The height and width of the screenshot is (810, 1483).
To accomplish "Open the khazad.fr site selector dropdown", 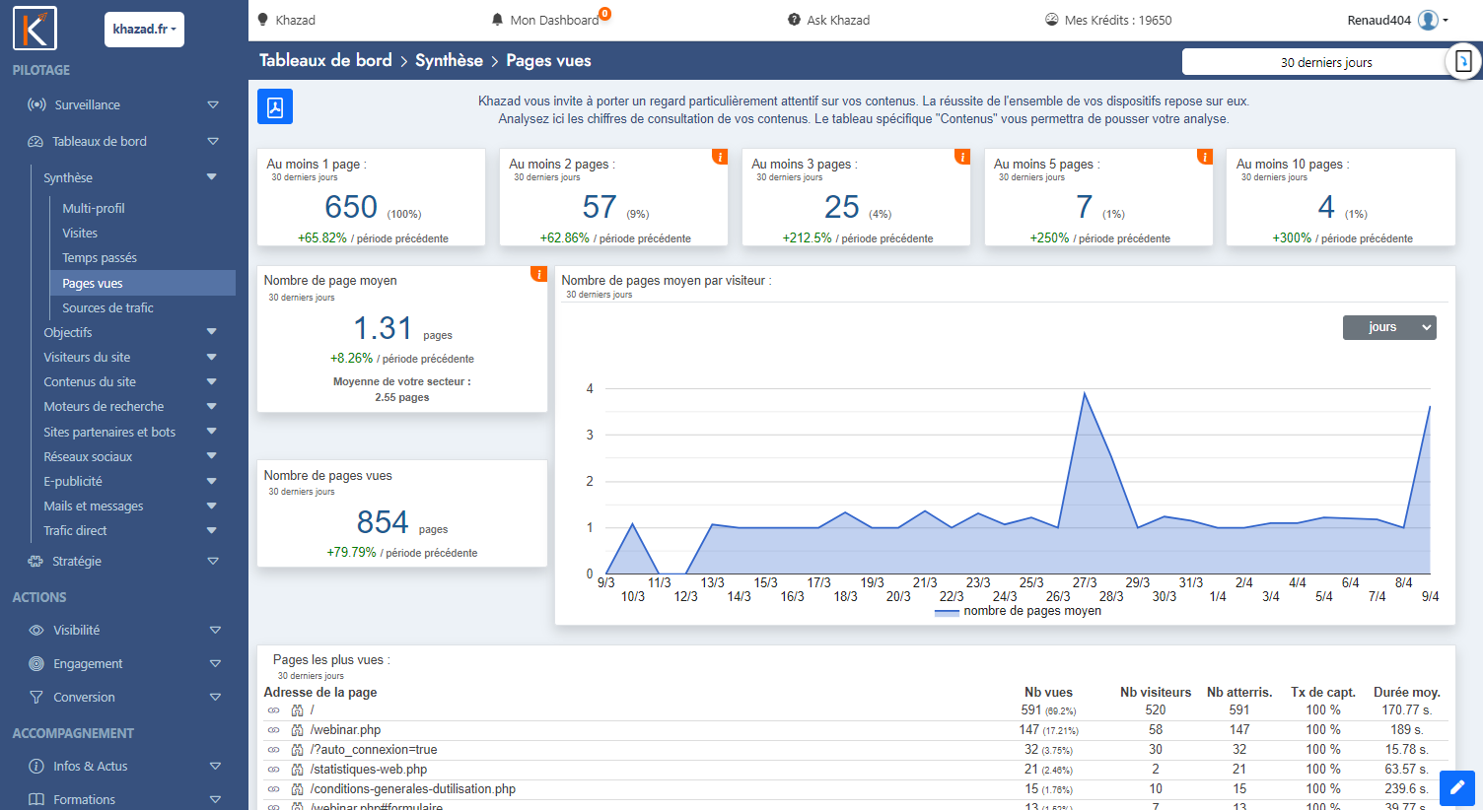I will pos(144,30).
